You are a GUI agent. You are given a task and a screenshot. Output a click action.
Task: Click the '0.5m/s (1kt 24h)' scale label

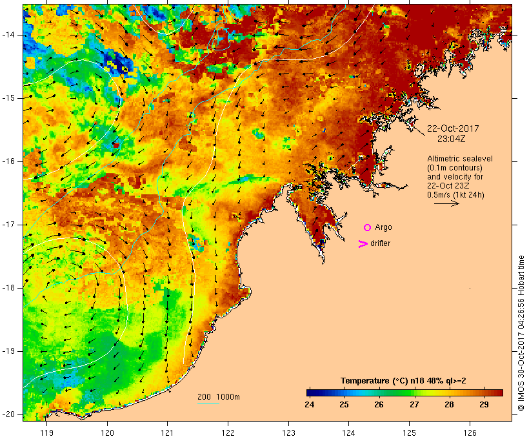pos(455,195)
